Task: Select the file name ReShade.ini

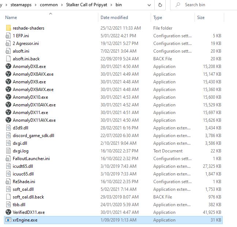Action: 24,182
